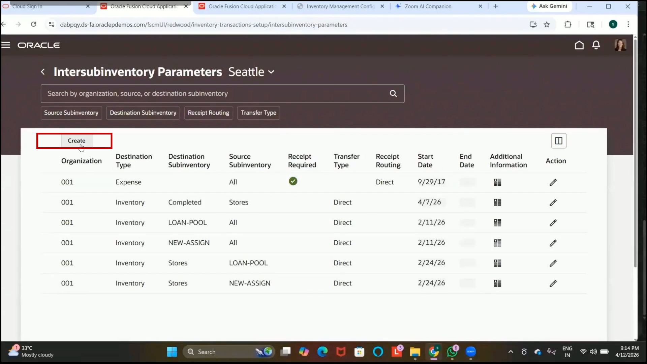
Task: Click the Create button
Action: coord(76,141)
